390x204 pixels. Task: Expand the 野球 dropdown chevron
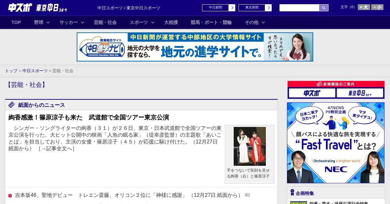pyautogui.click(x=48, y=23)
